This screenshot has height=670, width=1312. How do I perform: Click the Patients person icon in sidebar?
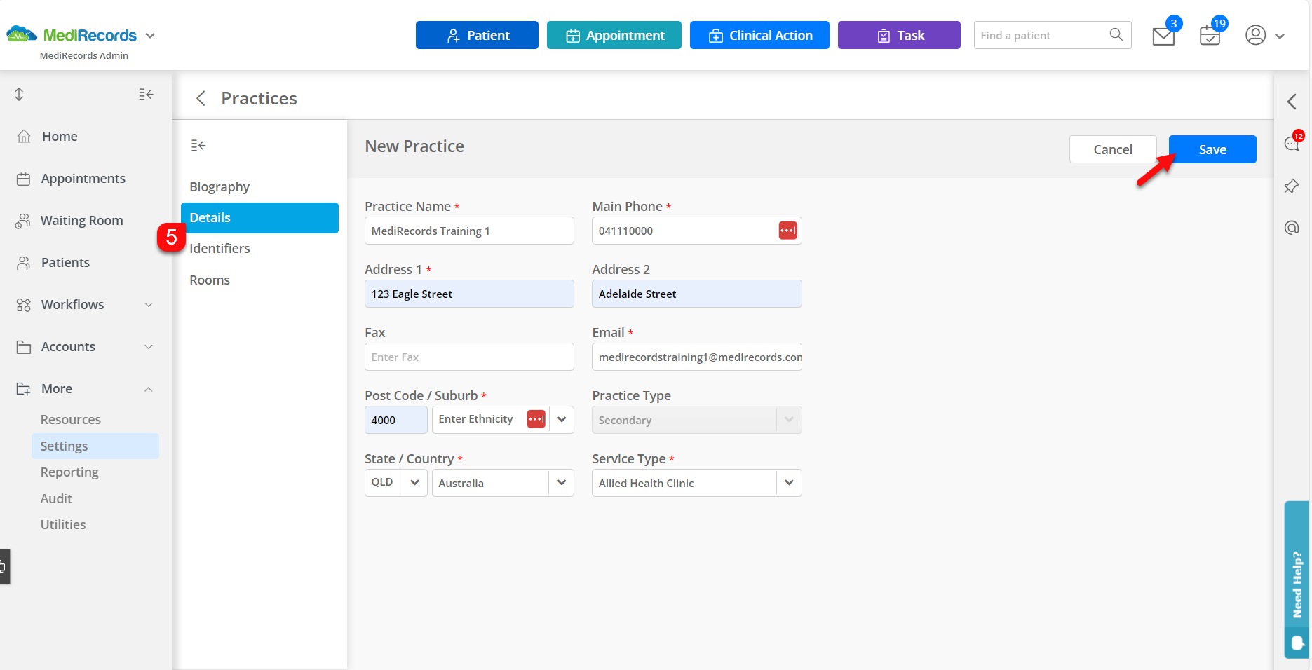[x=23, y=263]
